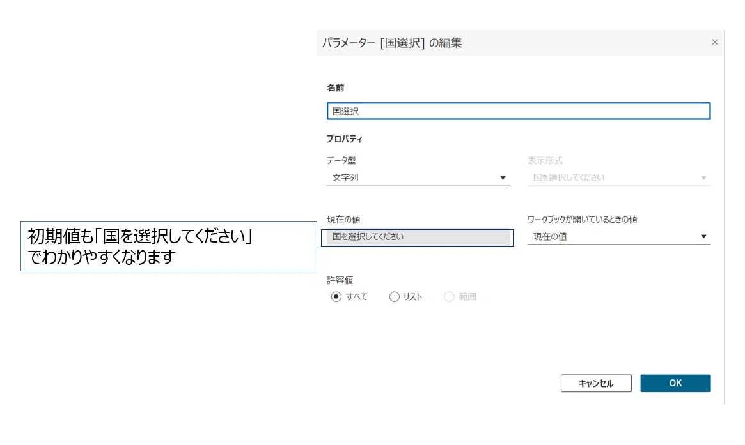Click the キャンセル button
745x445 pixels.
point(596,383)
